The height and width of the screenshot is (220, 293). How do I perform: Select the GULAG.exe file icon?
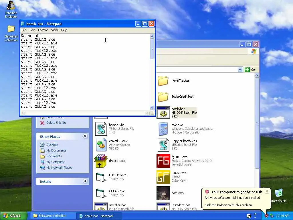(x=101, y=193)
